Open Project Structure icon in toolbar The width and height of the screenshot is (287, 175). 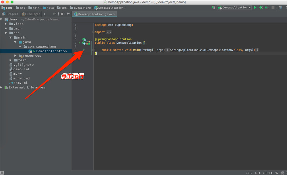pyautogui.click(x=280, y=7)
